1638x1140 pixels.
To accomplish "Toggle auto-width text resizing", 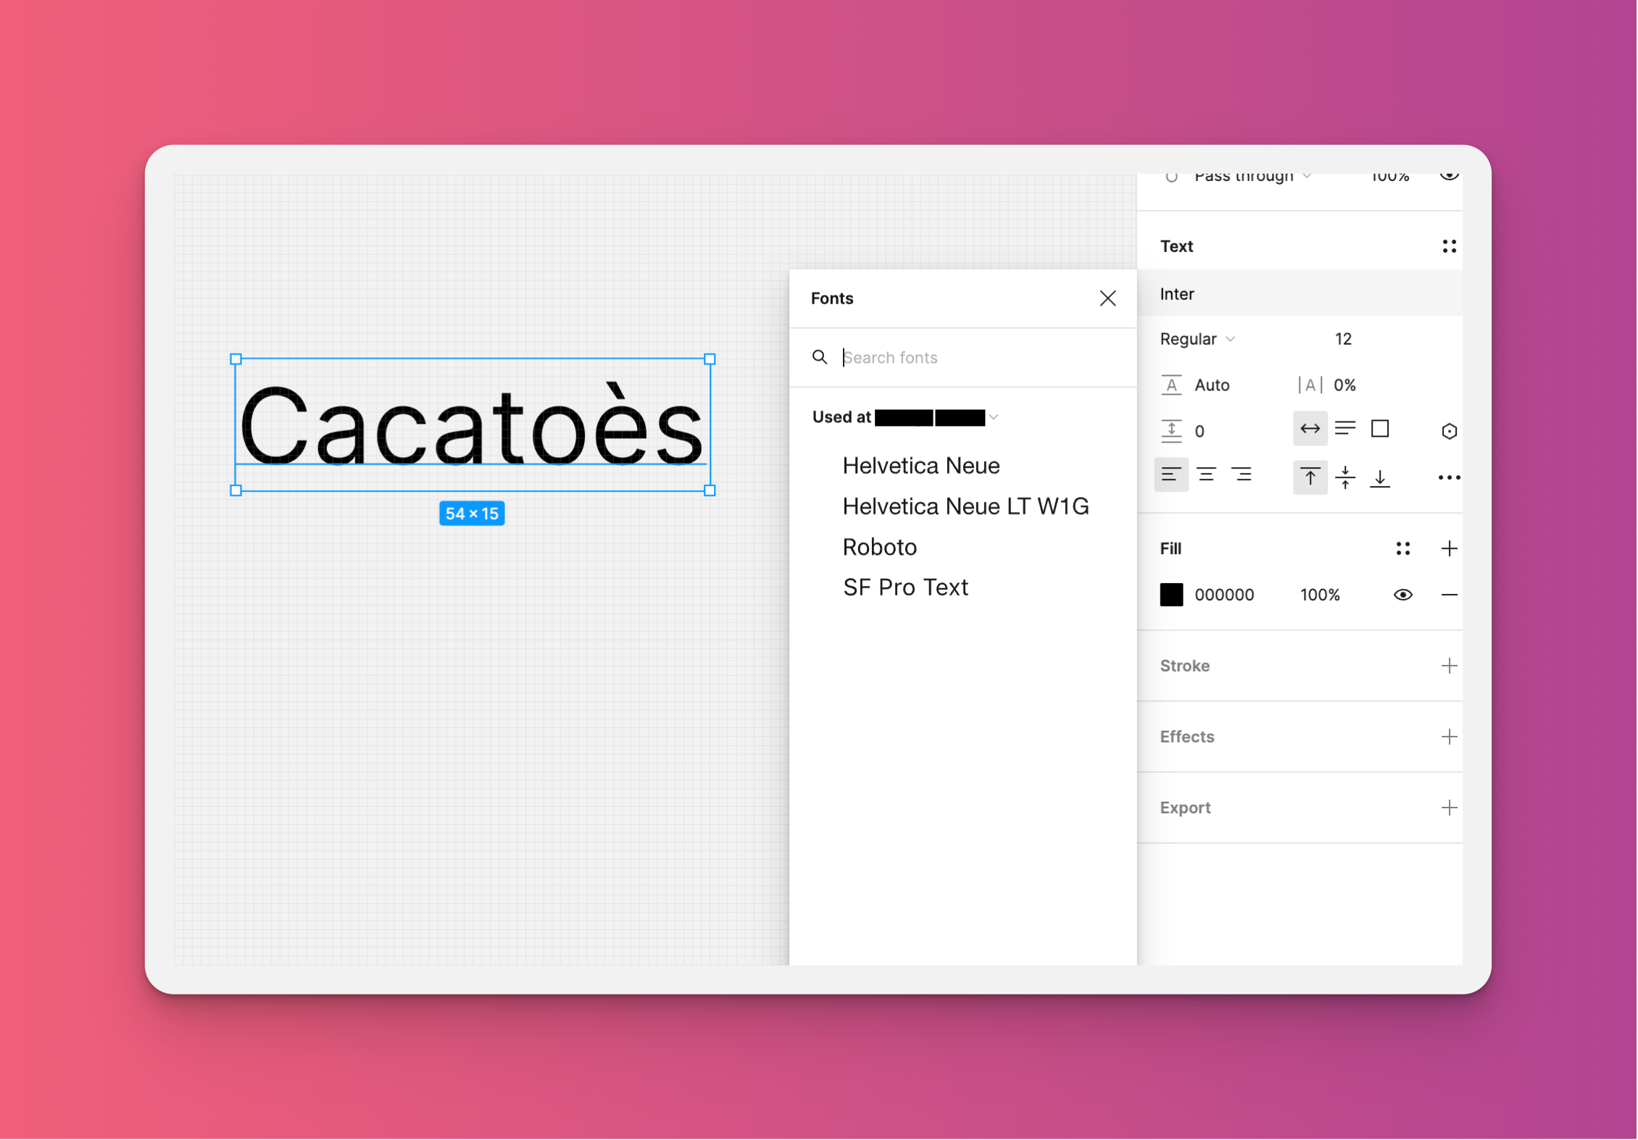I will [x=1310, y=428].
